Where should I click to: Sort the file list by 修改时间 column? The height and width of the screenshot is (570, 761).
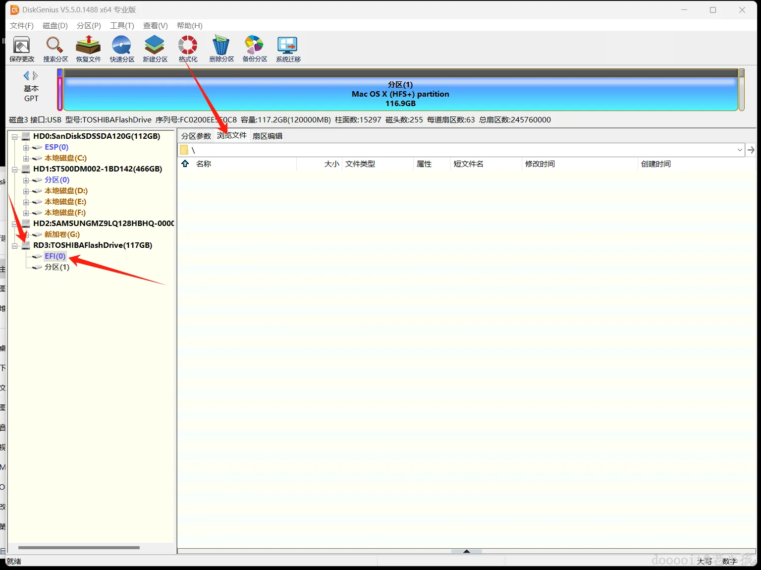(540, 164)
